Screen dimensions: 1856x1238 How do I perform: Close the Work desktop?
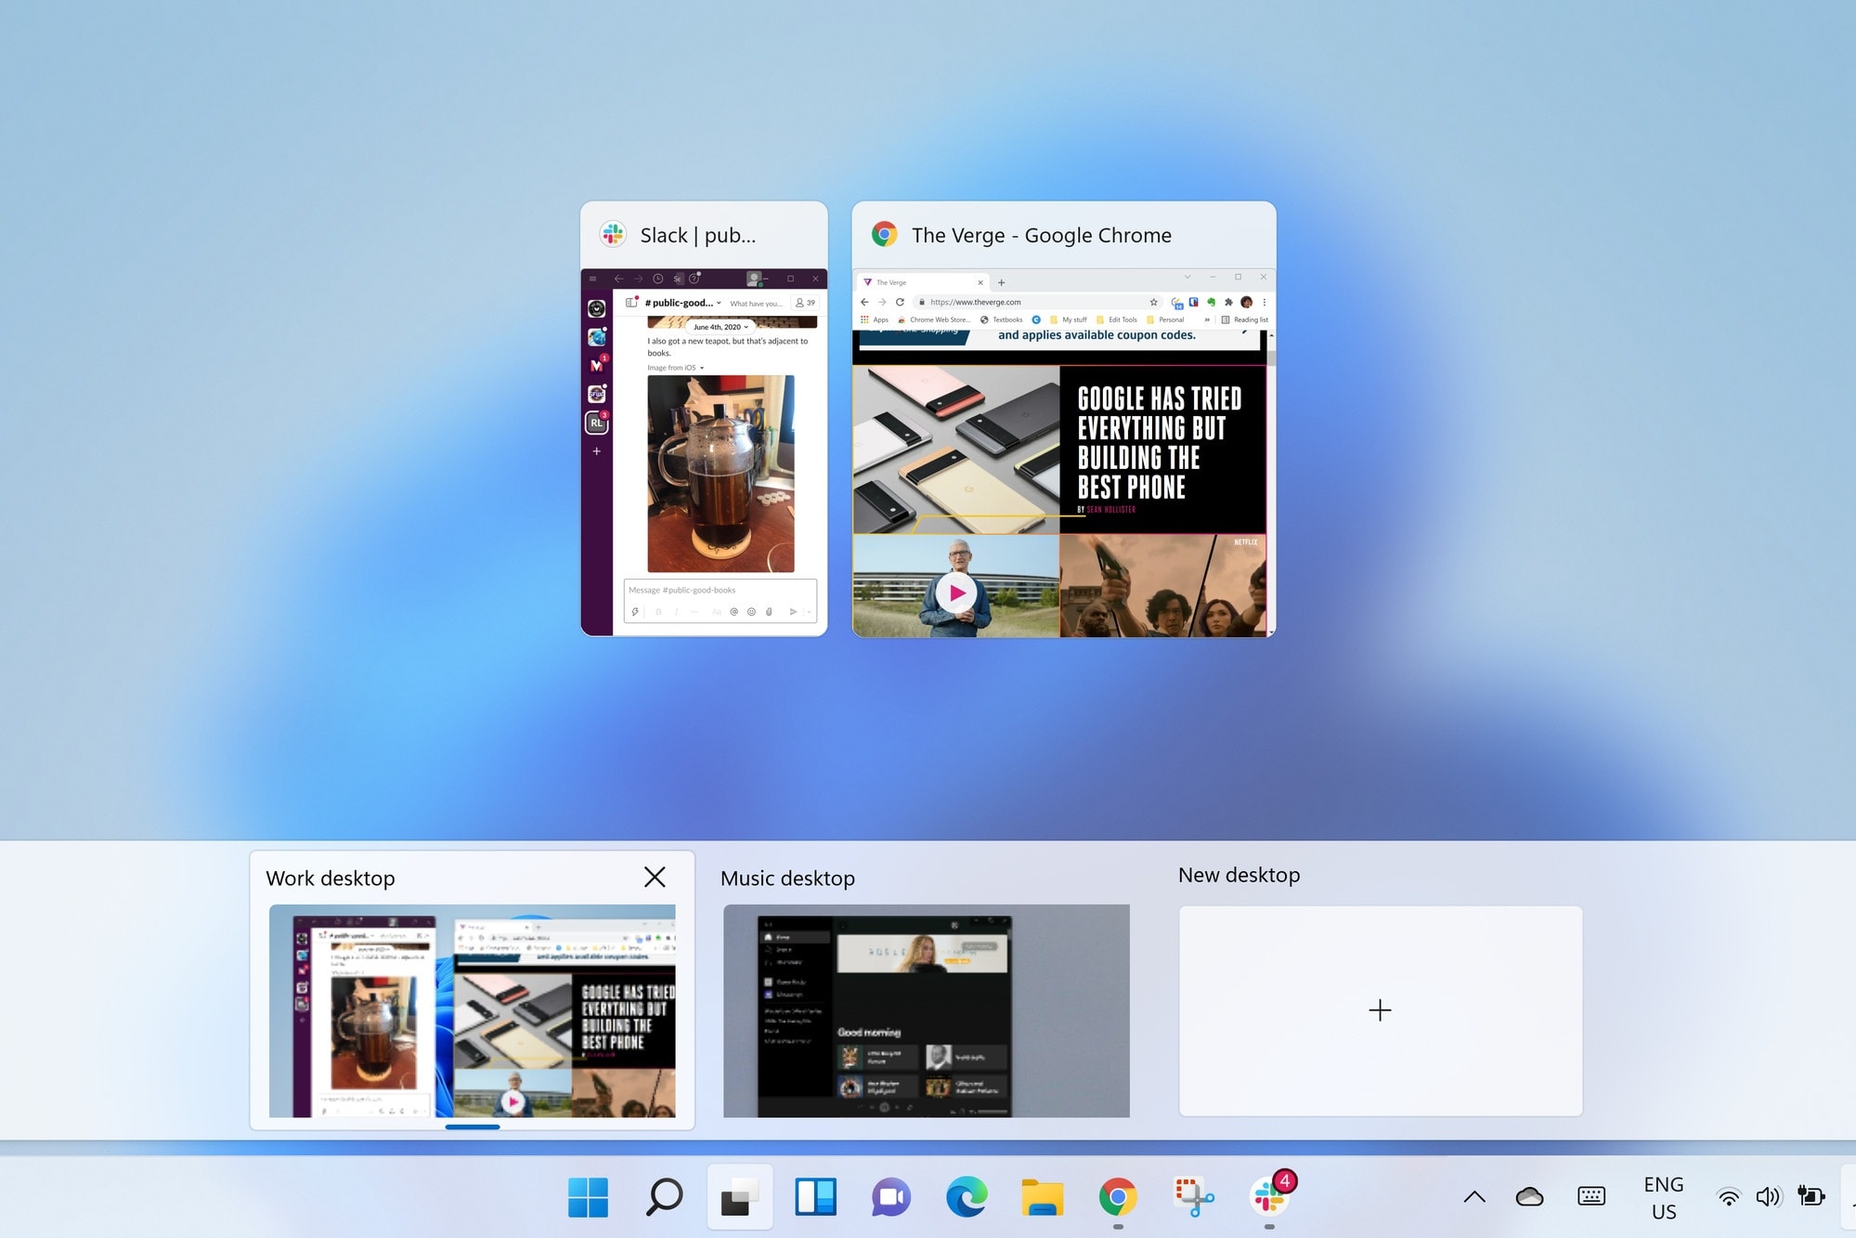[x=654, y=876]
